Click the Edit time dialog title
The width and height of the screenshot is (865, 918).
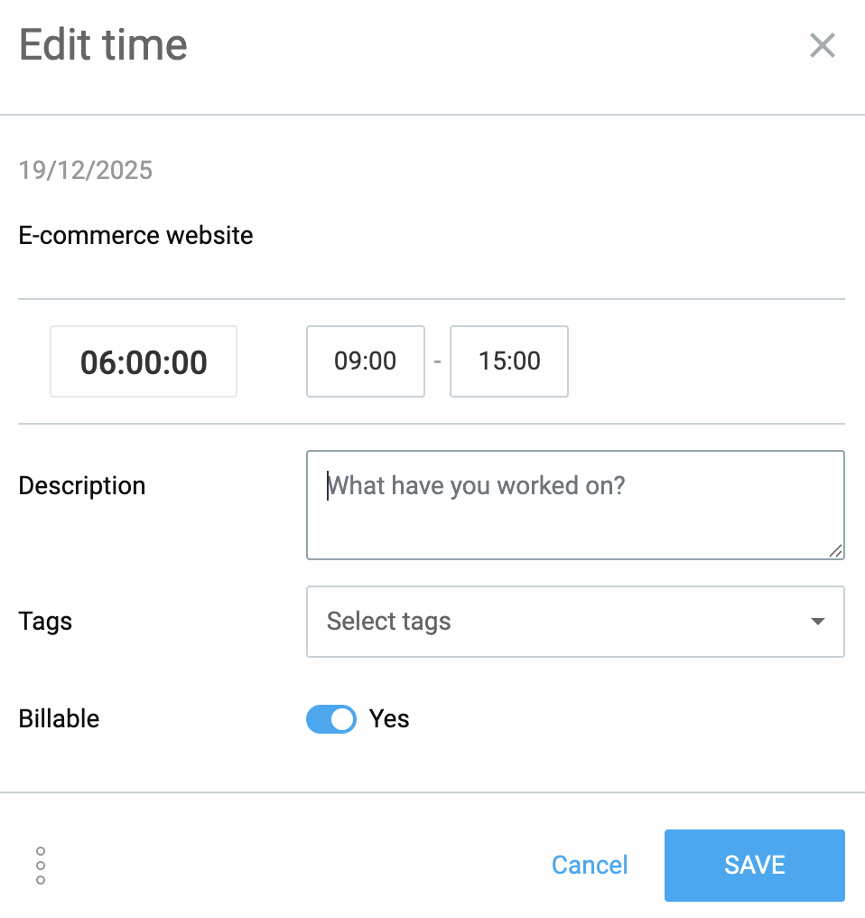102,43
